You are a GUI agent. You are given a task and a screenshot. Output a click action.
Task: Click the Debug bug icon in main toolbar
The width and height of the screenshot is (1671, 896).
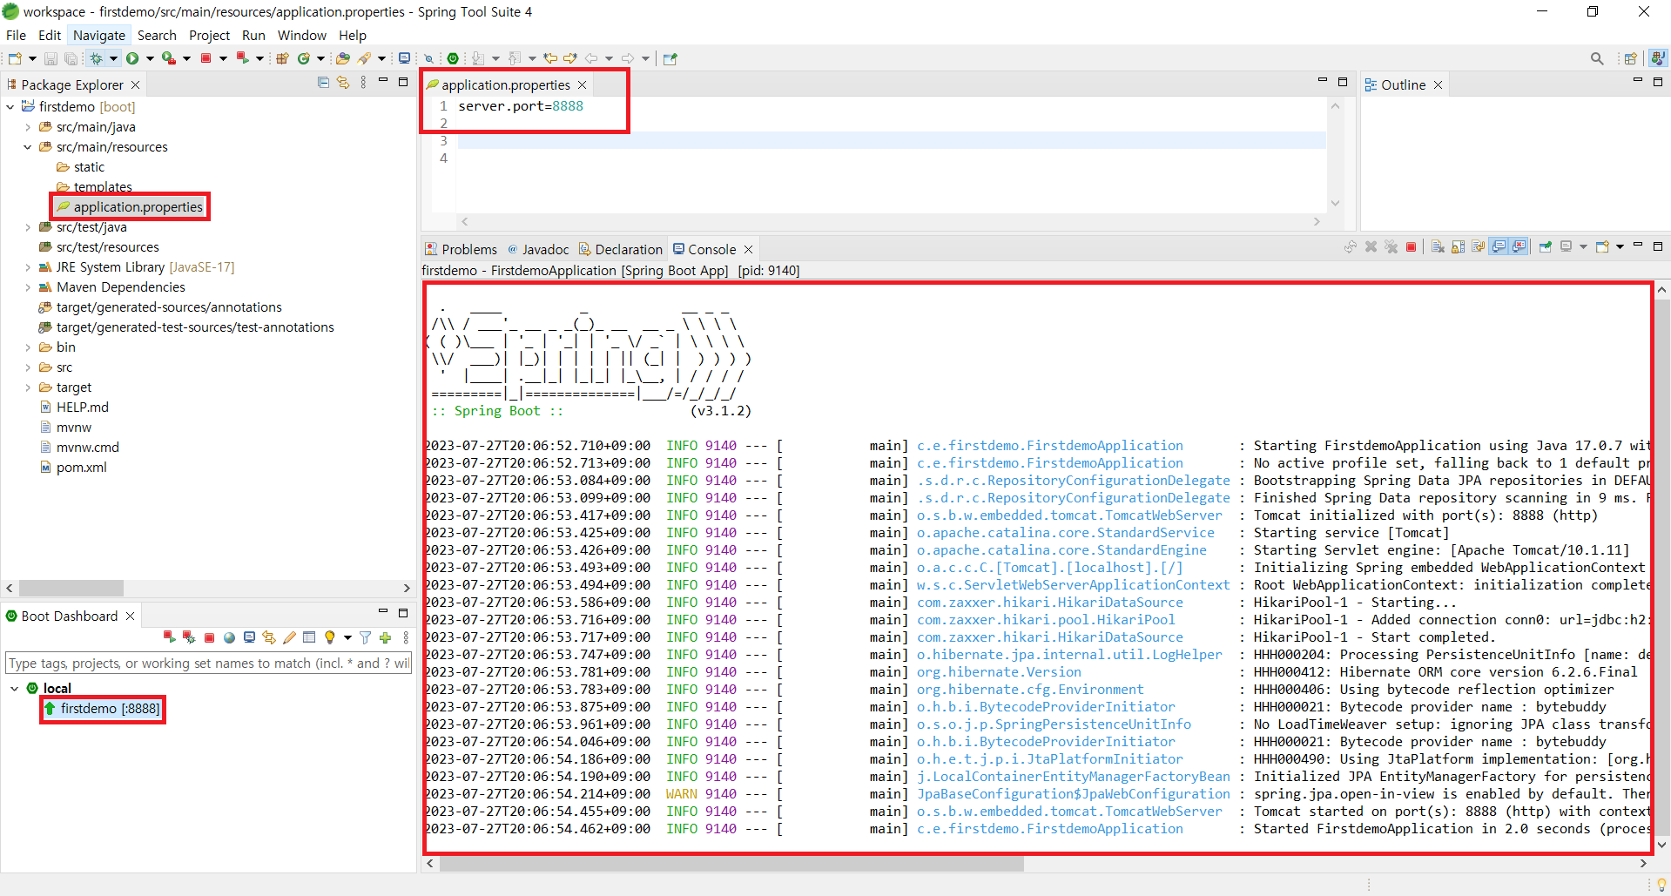point(96,58)
